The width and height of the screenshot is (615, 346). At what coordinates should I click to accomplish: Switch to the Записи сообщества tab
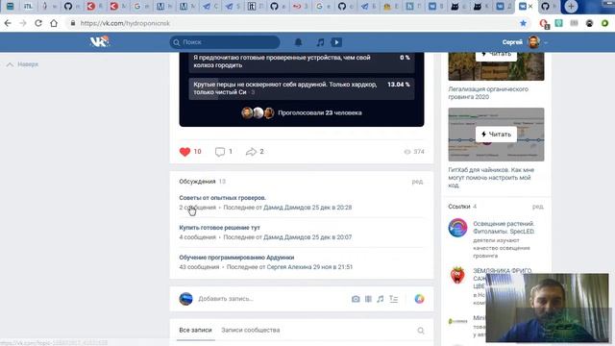[251, 331]
